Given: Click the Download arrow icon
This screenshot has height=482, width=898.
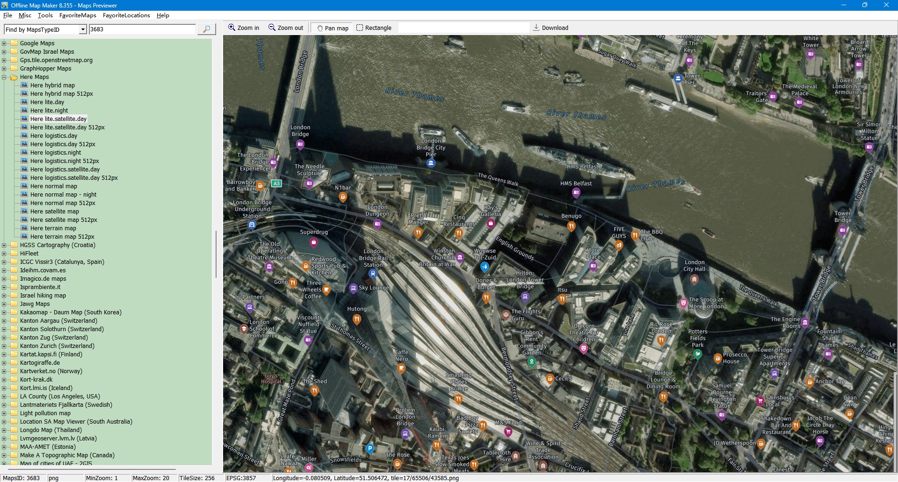Looking at the screenshot, I should [x=536, y=28].
